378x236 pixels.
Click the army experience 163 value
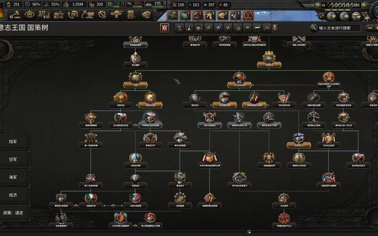pyautogui.click(x=194, y=5)
